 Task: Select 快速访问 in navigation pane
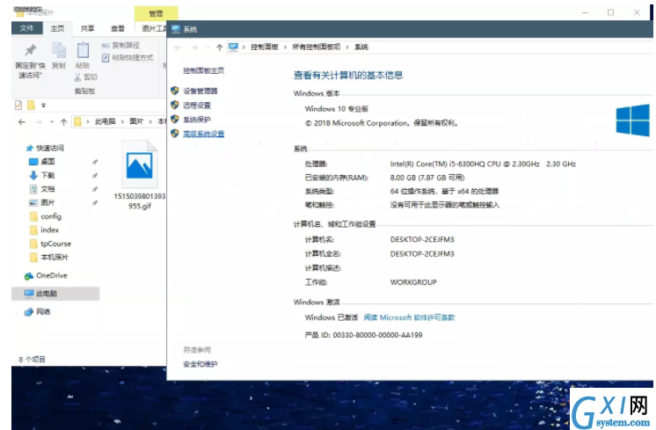[50, 148]
